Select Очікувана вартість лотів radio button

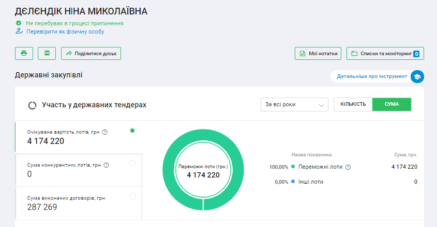tap(133, 131)
